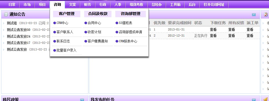Click the 咨询部管理 column header

[131, 14]
